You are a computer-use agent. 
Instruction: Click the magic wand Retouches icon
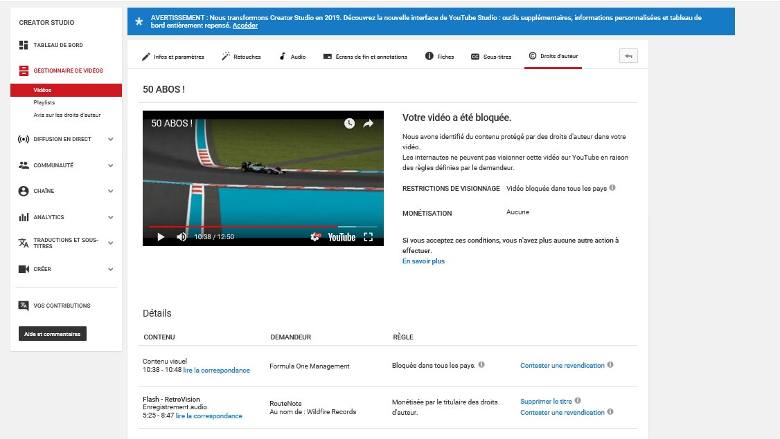(x=225, y=56)
